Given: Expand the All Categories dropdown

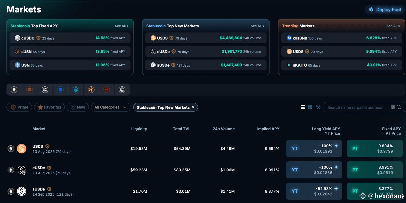Looking at the screenshot, I should (x=111, y=107).
